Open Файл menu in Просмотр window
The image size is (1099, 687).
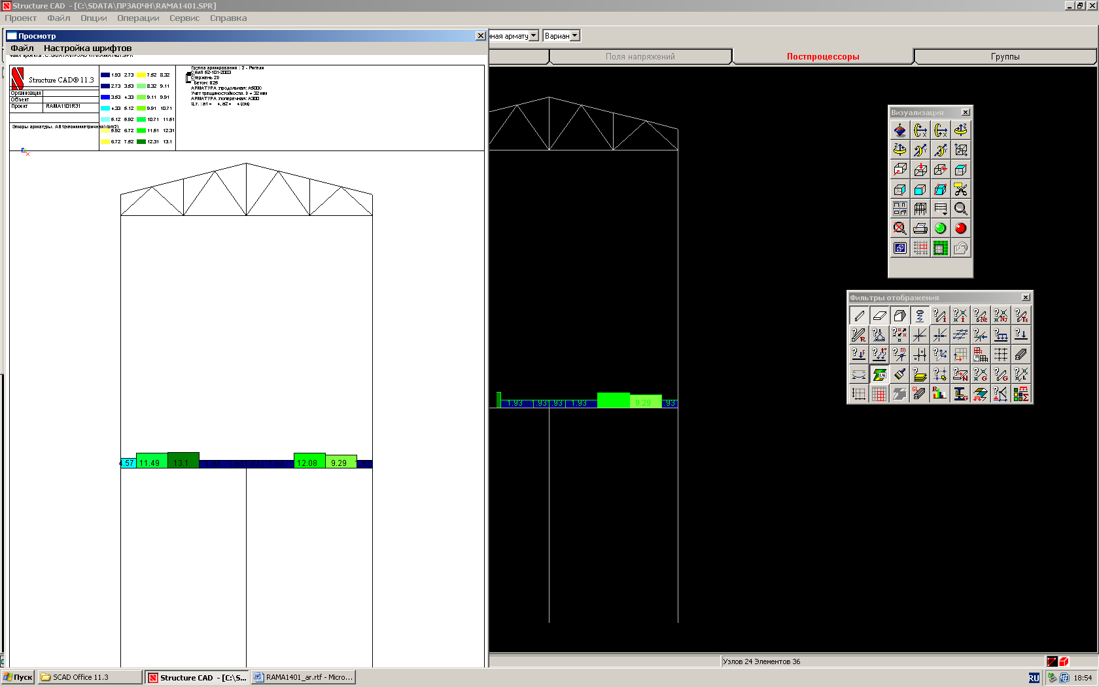point(22,48)
